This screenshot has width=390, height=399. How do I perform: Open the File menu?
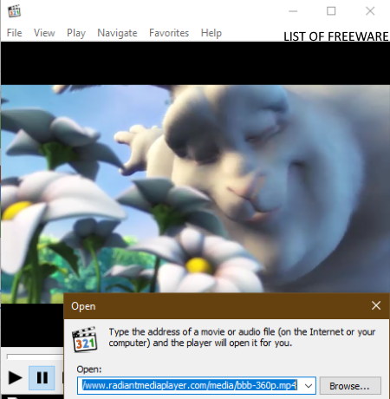14,33
